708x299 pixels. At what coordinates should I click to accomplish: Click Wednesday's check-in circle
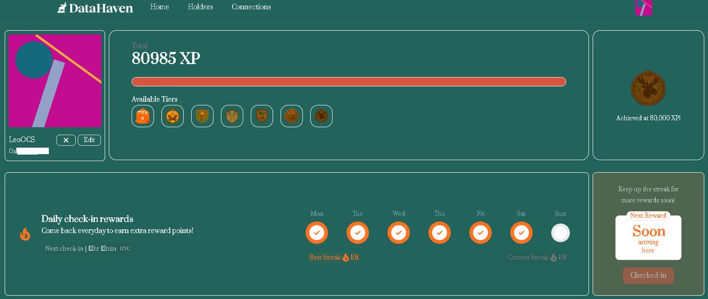tap(399, 233)
